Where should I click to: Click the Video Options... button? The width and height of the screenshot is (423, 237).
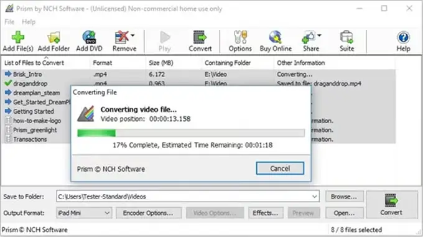point(215,213)
